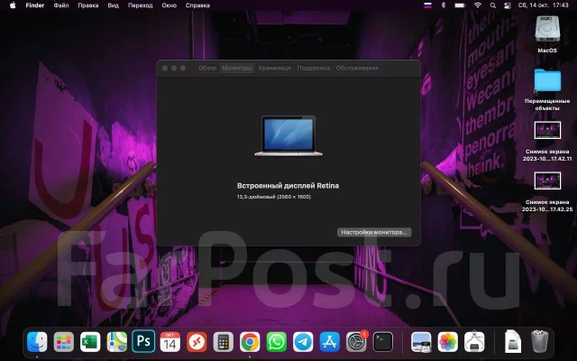Open the document stack in Dock

coord(513,342)
